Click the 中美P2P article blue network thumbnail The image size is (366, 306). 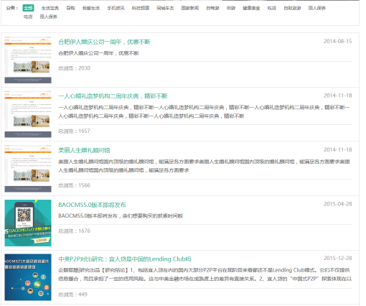[x=28, y=277]
